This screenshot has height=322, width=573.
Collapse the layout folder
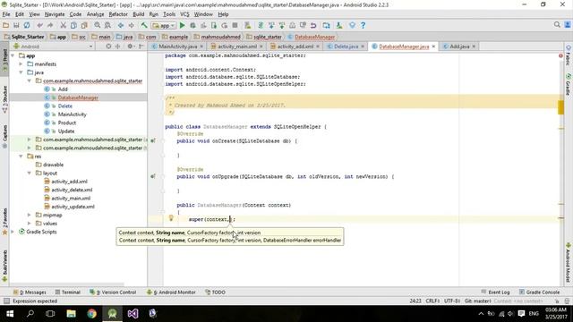tap(30, 173)
